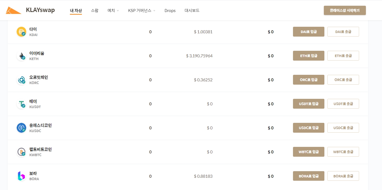Image resolution: width=382 pixels, height=190 pixels.
Task: Click the KLAYswap title text
Action: pos(40,10)
